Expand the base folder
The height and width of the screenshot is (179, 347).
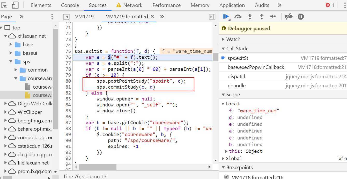click(x=11, y=44)
